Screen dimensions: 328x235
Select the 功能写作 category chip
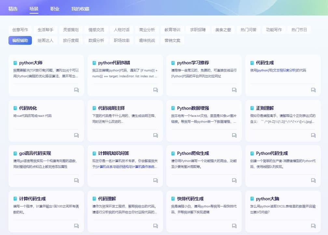(274, 30)
